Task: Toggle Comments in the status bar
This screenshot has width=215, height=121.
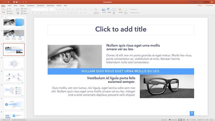Action: pos(173,120)
